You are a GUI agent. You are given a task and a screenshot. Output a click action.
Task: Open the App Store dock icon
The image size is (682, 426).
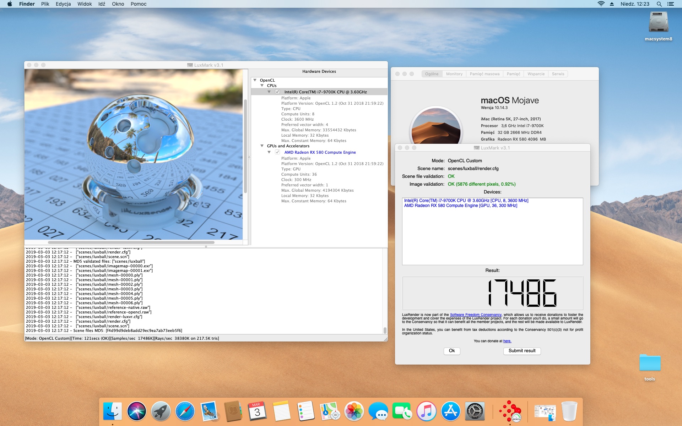(451, 411)
